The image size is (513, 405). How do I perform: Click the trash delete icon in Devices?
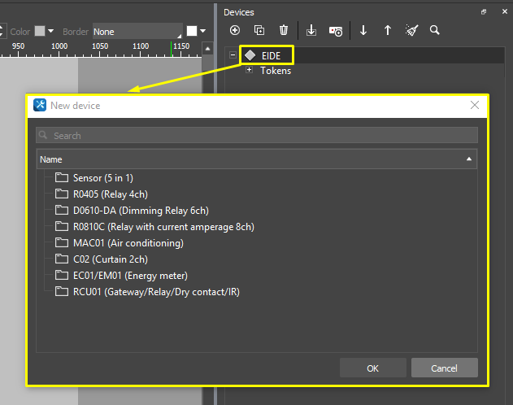point(284,30)
